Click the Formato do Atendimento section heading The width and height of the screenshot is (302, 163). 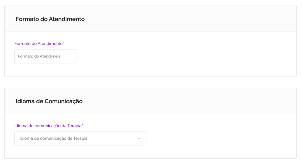[x=50, y=19]
